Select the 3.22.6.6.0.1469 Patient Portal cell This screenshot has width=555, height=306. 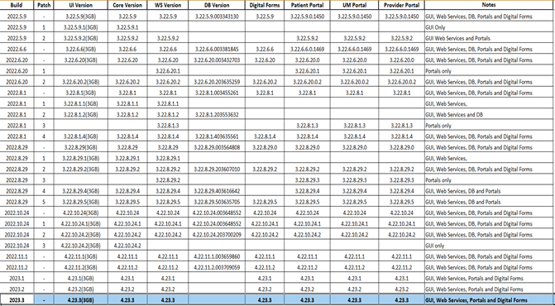307,49
